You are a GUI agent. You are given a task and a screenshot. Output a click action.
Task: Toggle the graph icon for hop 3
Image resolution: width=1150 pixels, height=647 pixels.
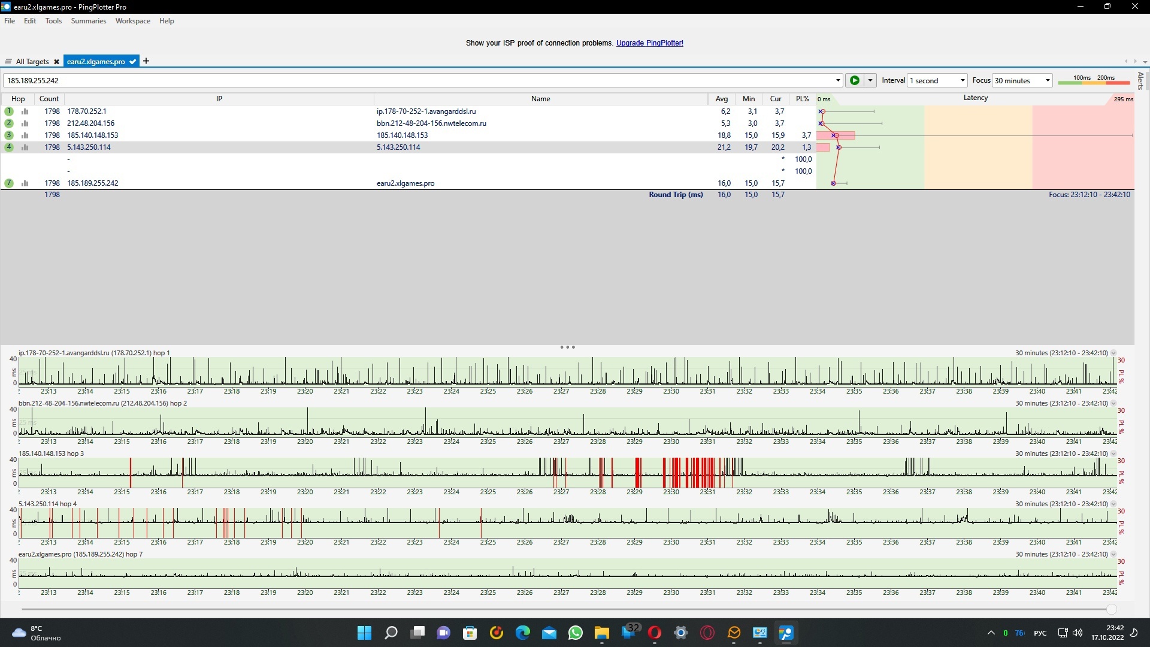click(25, 135)
